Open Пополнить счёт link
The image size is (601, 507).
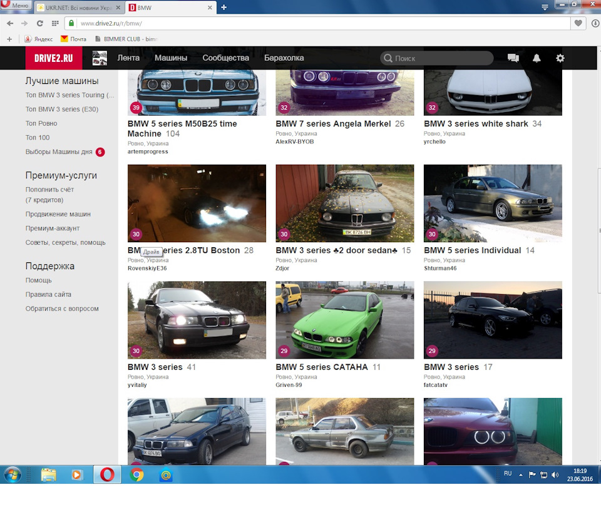pyautogui.click(x=50, y=194)
